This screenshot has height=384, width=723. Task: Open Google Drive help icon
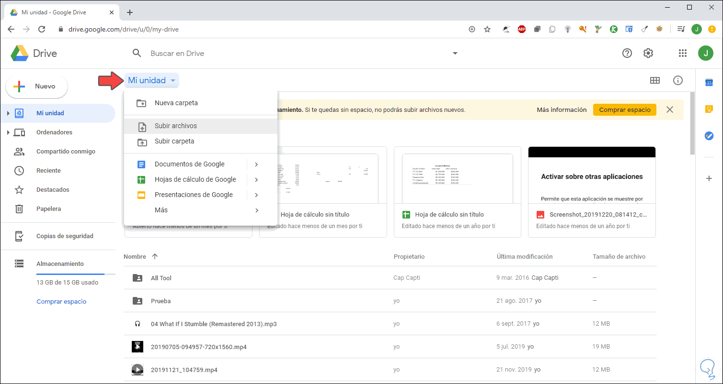click(627, 53)
